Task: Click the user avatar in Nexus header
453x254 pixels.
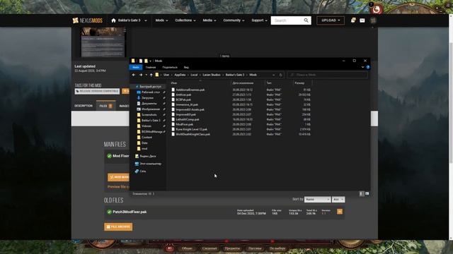Action: click(x=373, y=20)
